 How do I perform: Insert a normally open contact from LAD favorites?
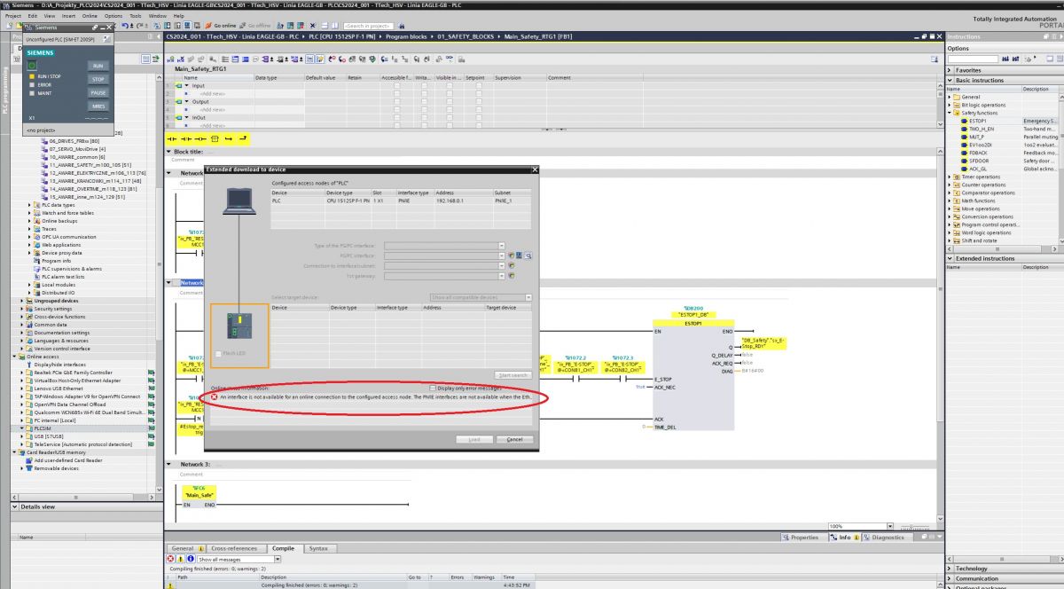coord(173,139)
